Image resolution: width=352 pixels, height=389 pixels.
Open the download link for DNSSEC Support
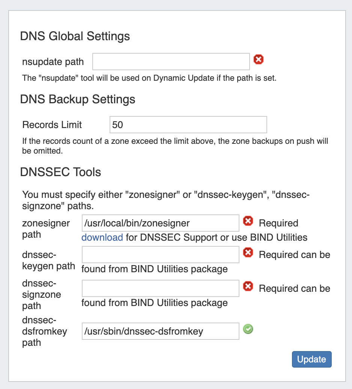pos(102,237)
